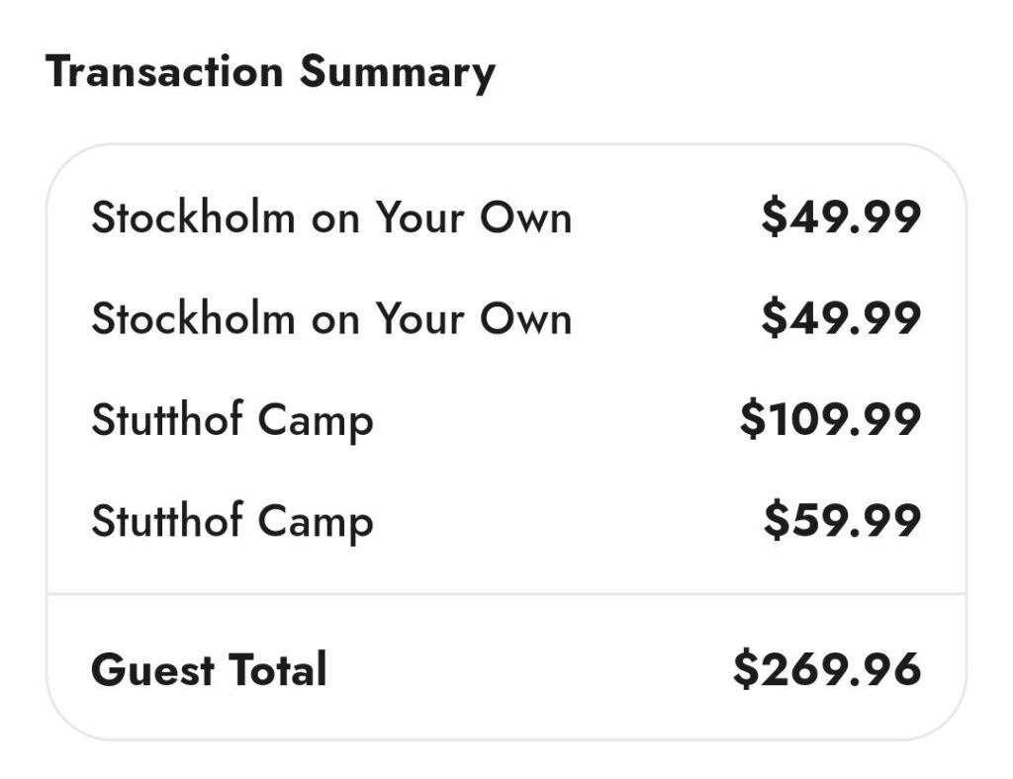The width and height of the screenshot is (1013, 779).
Task: Click the word Summary in the heading
Action: (x=398, y=73)
